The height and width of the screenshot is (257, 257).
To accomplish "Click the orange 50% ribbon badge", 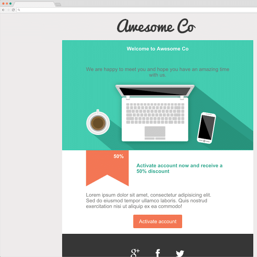I will pyautogui.click(x=107, y=168).
